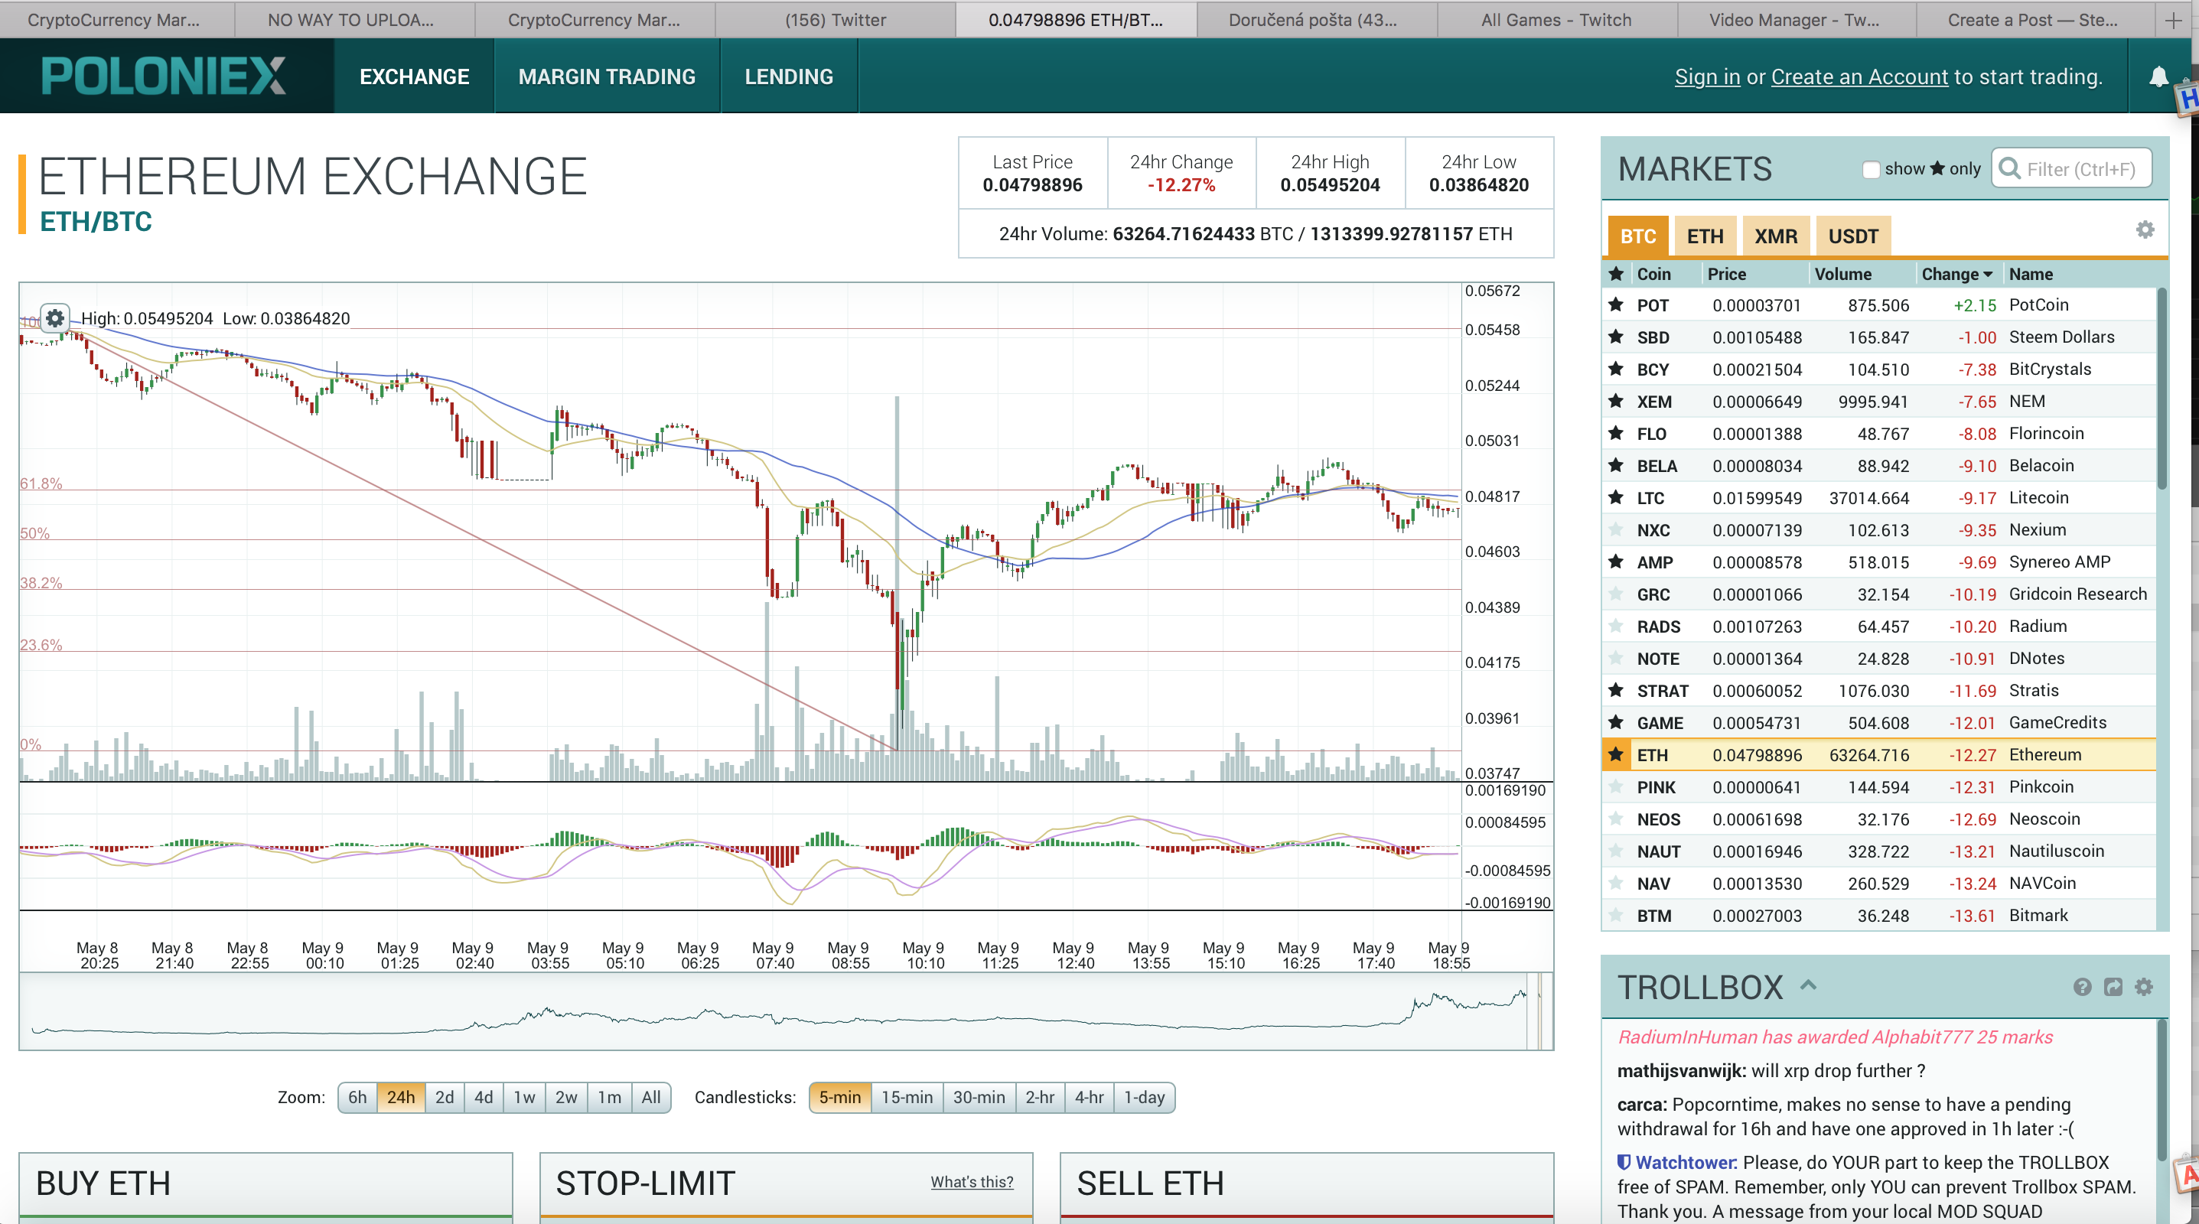Screen dimensions: 2199x1224
Task: Click the Poloniex logo
Action: [163, 76]
